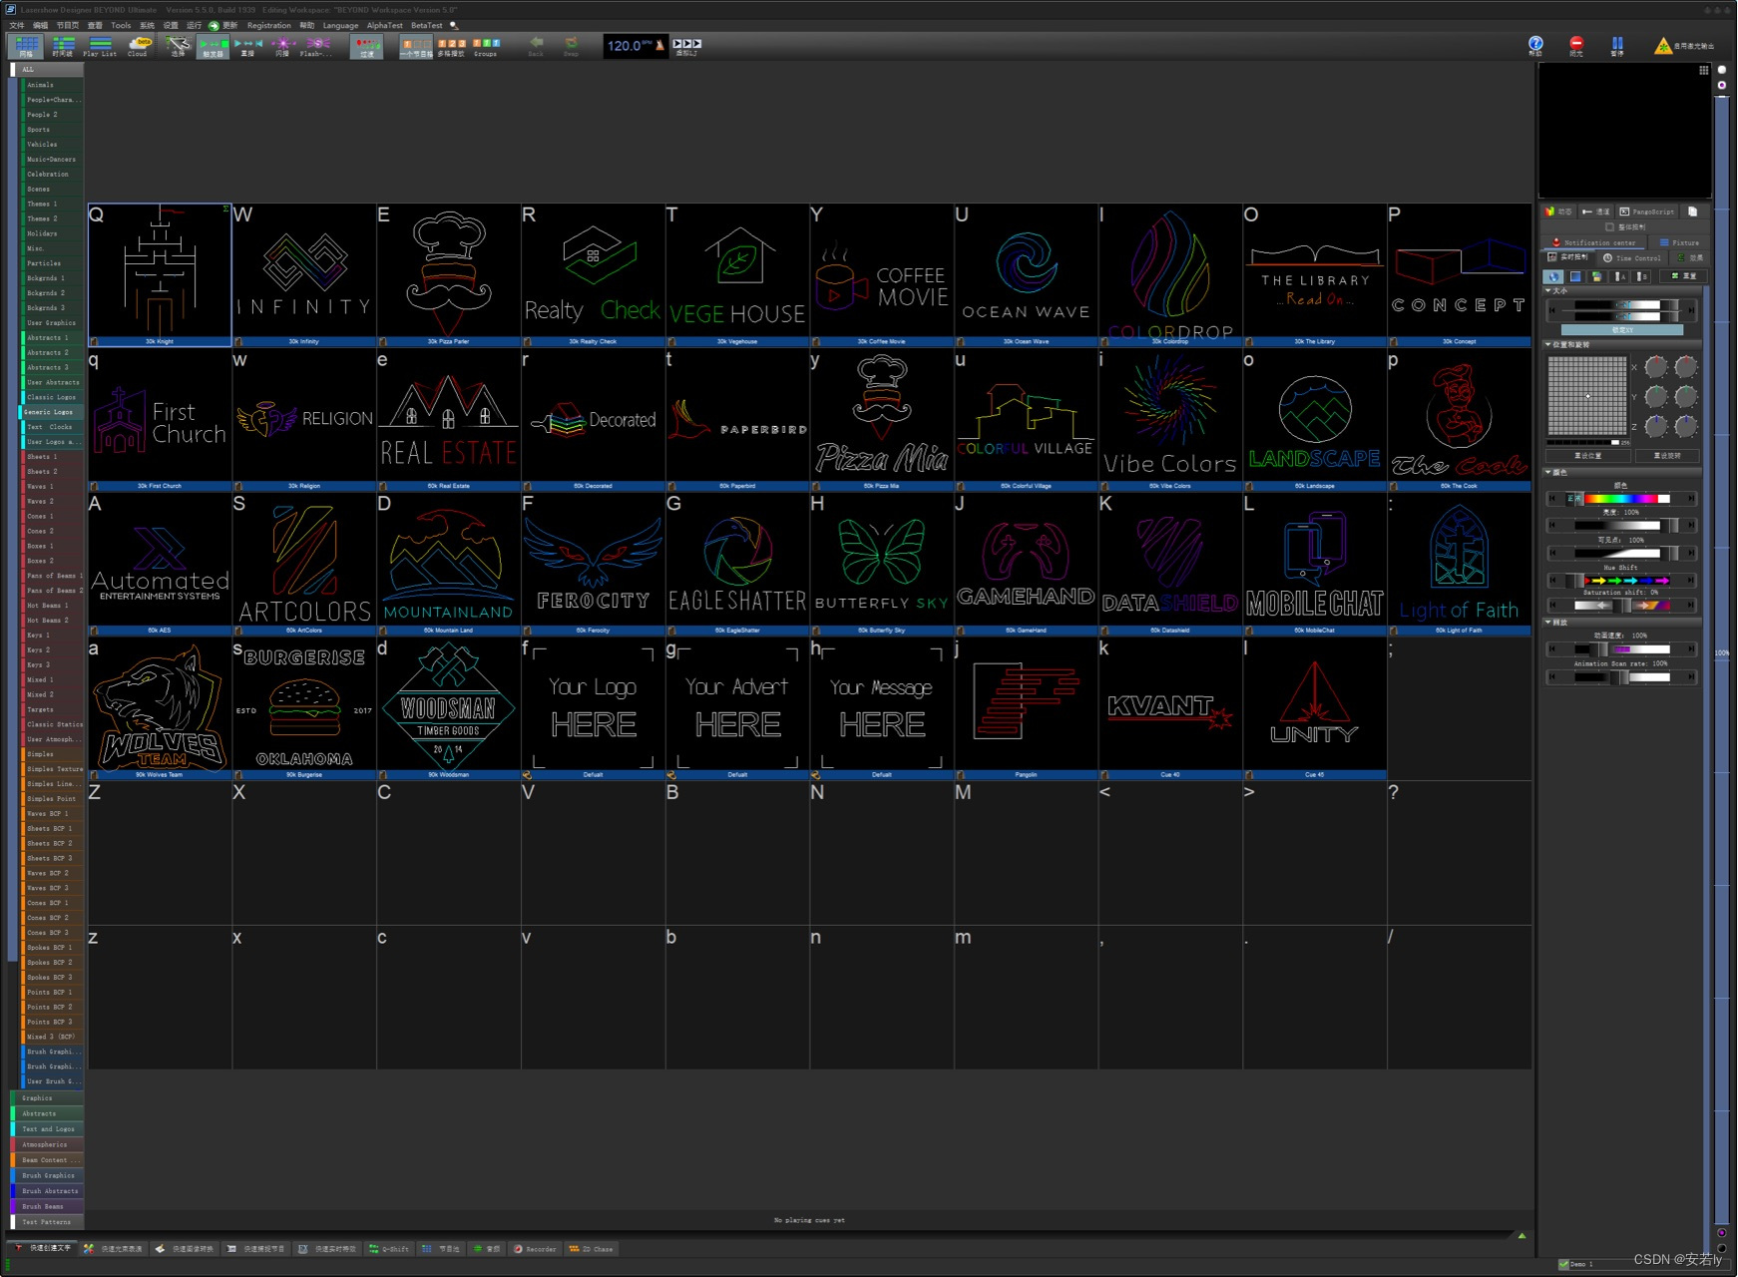Click the X rotation knob

pyautogui.click(x=1656, y=367)
